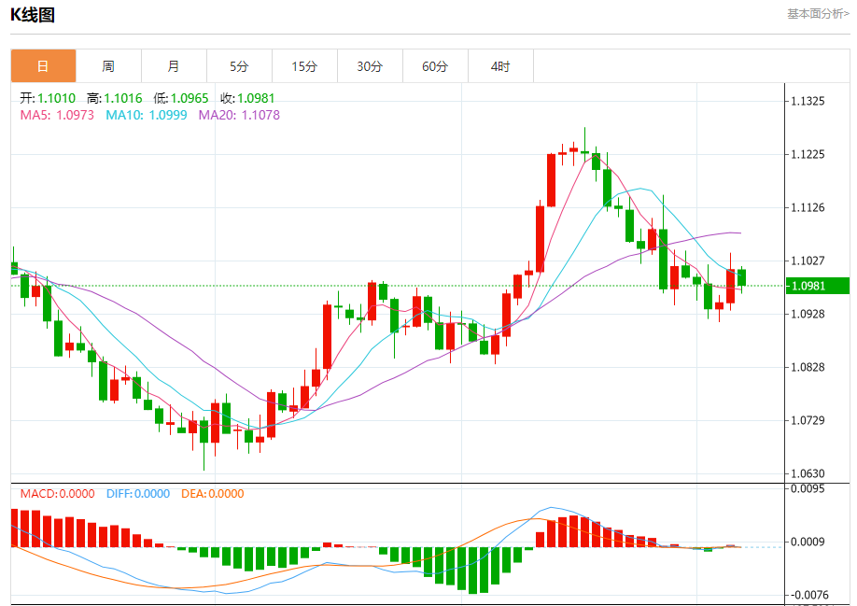Viewport: 857px width, 606px height.
Task: Click the 1.0630 price axis label
Action: pyautogui.click(x=808, y=473)
